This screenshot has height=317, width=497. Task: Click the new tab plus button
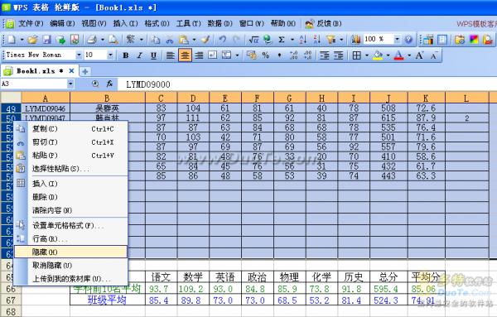click(x=85, y=71)
